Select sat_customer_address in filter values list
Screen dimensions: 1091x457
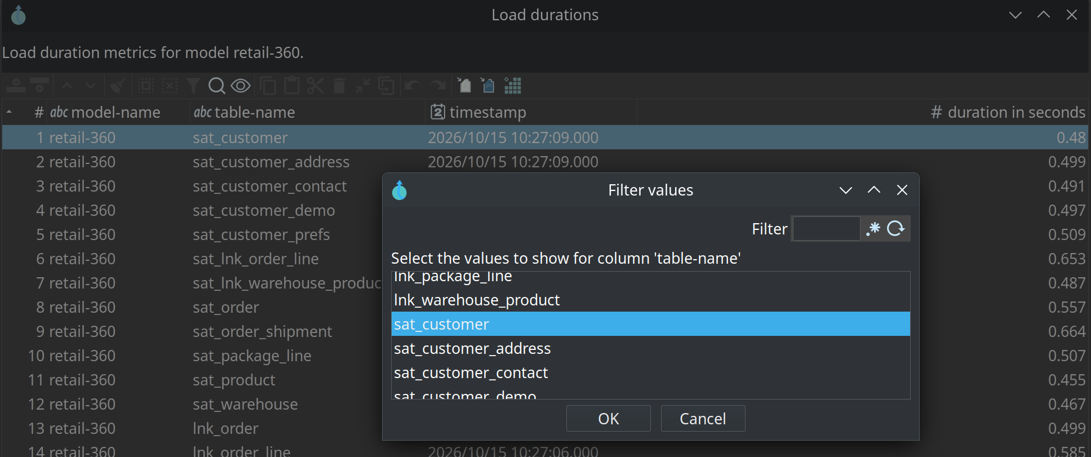651,348
